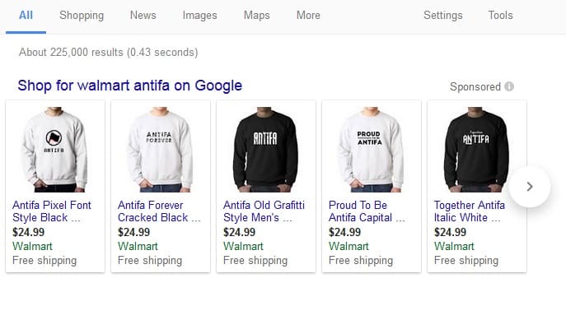Click the black Together Antifa sweatshirt image
Image resolution: width=566 pixels, height=320 pixels.
(476, 149)
